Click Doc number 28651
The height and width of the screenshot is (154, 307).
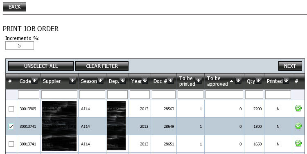pos(169,144)
